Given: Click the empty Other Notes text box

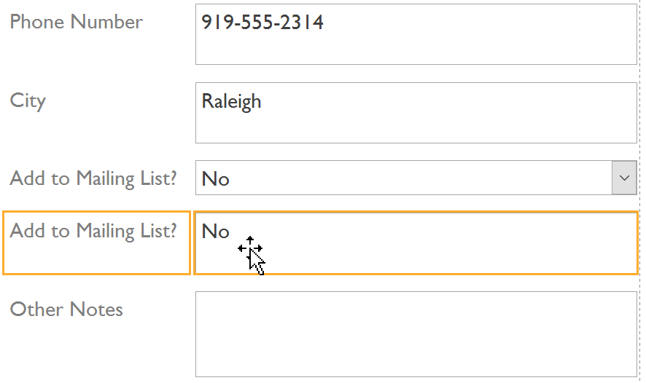Looking at the screenshot, I should click(x=416, y=334).
